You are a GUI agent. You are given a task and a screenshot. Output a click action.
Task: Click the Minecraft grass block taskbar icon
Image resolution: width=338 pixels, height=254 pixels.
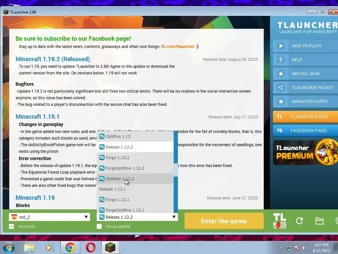tap(110, 247)
